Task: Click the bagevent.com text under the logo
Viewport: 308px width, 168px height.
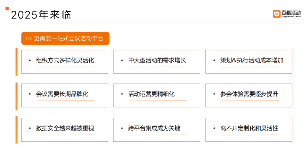Action: point(291,16)
